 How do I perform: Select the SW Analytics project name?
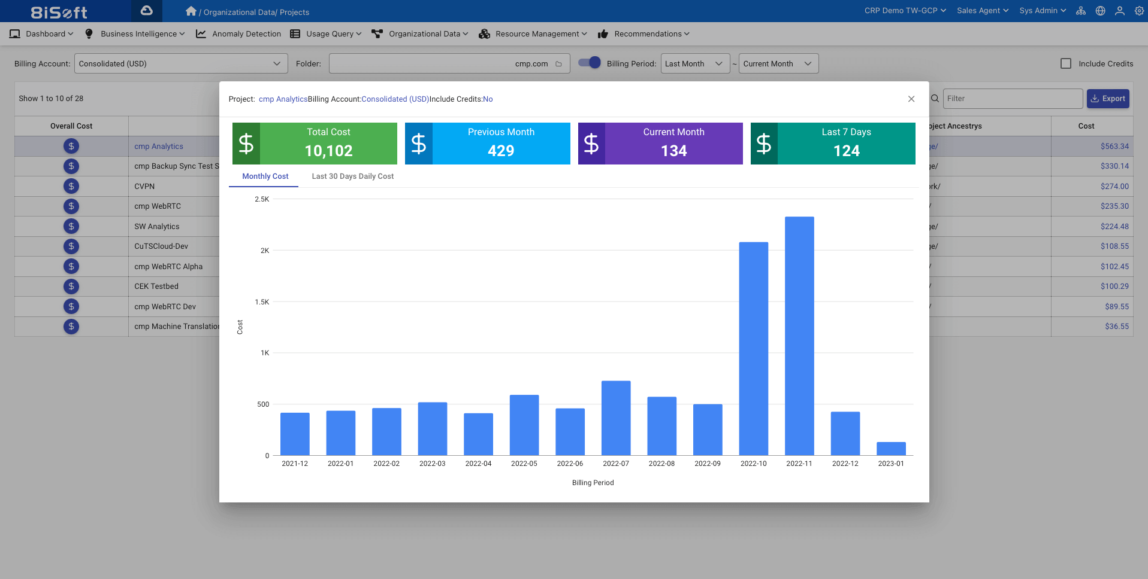coord(157,227)
